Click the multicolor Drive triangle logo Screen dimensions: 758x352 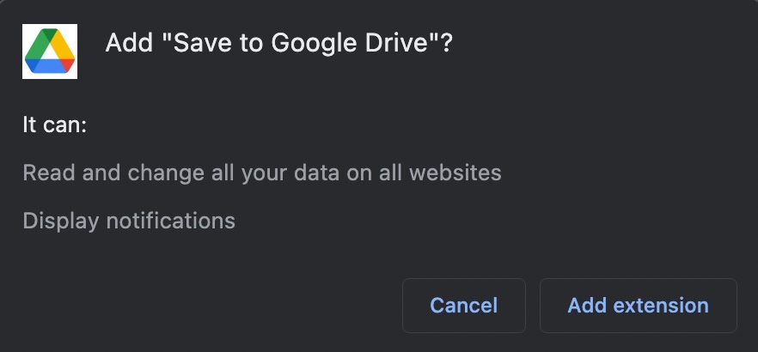[x=50, y=51]
